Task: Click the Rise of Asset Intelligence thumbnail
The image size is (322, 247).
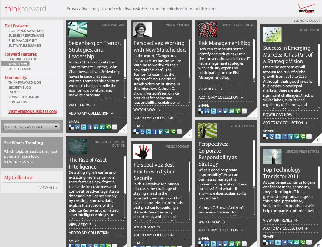Action: (78, 146)
